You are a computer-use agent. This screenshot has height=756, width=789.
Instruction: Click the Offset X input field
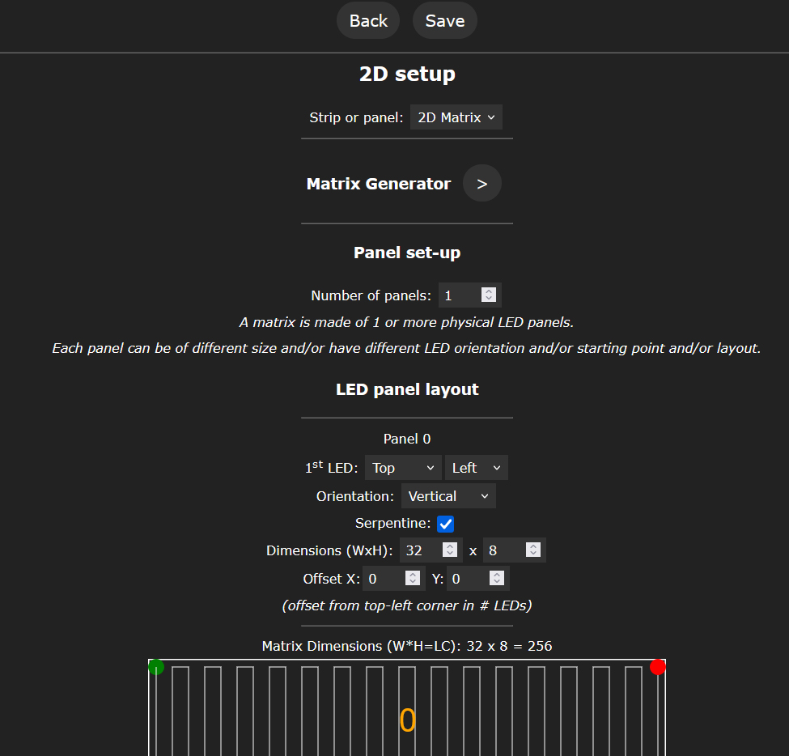pos(382,579)
